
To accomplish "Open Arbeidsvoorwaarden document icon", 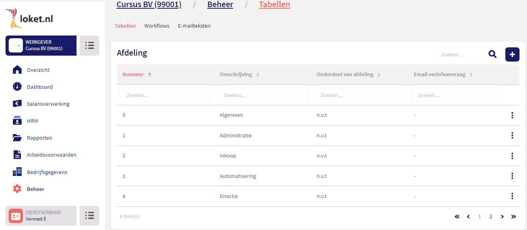I will click(17, 155).
